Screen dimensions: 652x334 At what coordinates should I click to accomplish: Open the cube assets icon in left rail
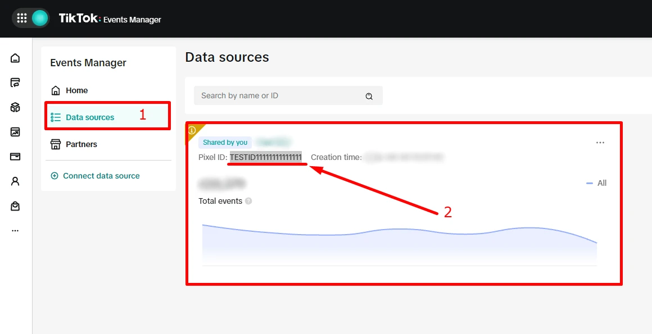point(15,107)
